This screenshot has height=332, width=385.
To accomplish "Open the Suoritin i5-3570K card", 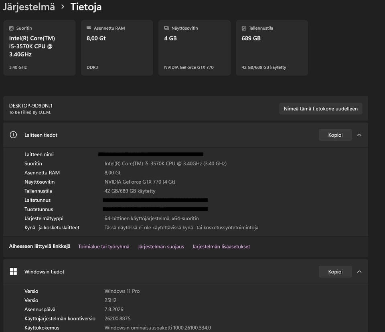I will coord(39,48).
